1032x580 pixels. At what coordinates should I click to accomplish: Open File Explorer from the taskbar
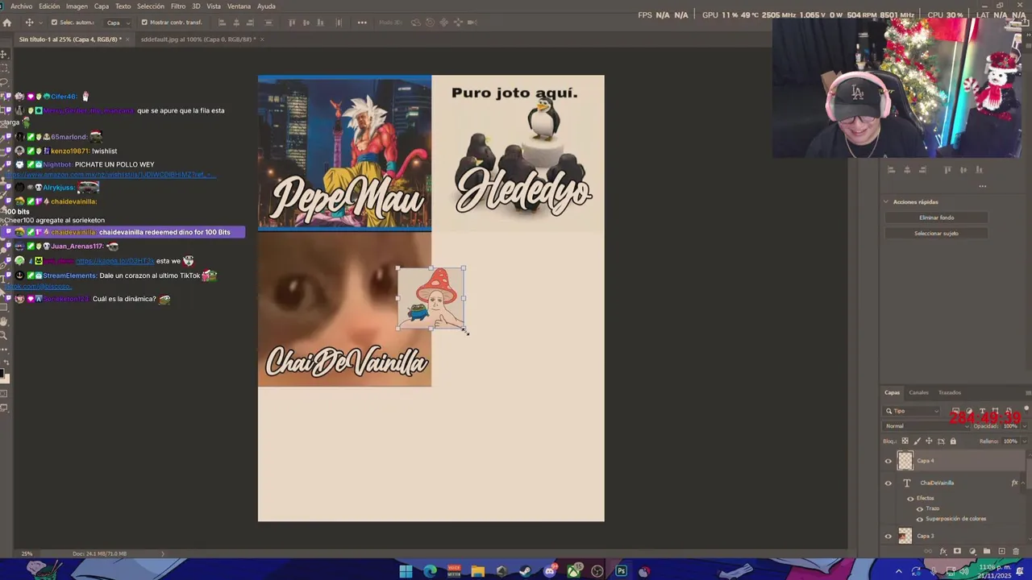[x=477, y=571]
